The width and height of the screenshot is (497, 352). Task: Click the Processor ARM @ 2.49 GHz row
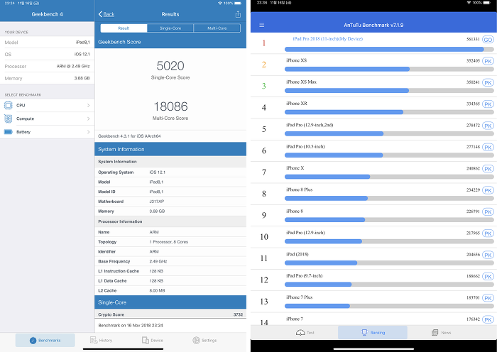coord(48,67)
